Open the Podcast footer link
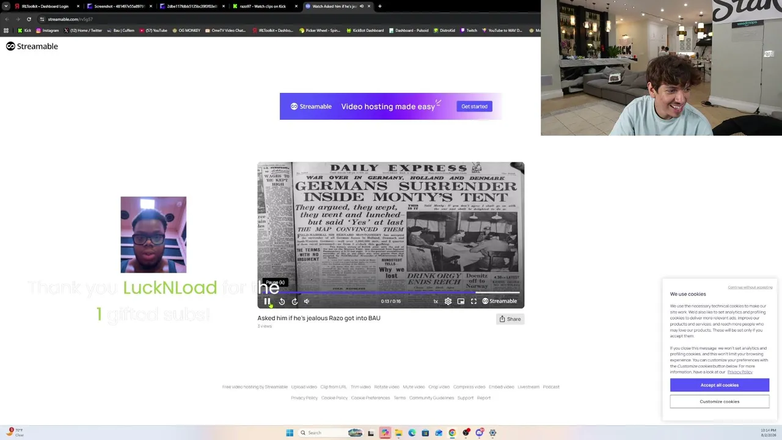 point(551,387)
